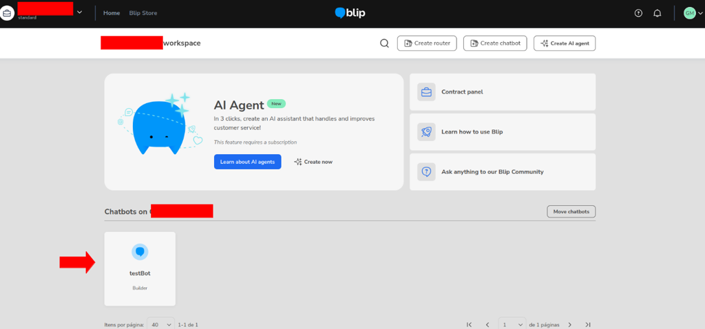Go to the Home menu item

tap(111, 13)
